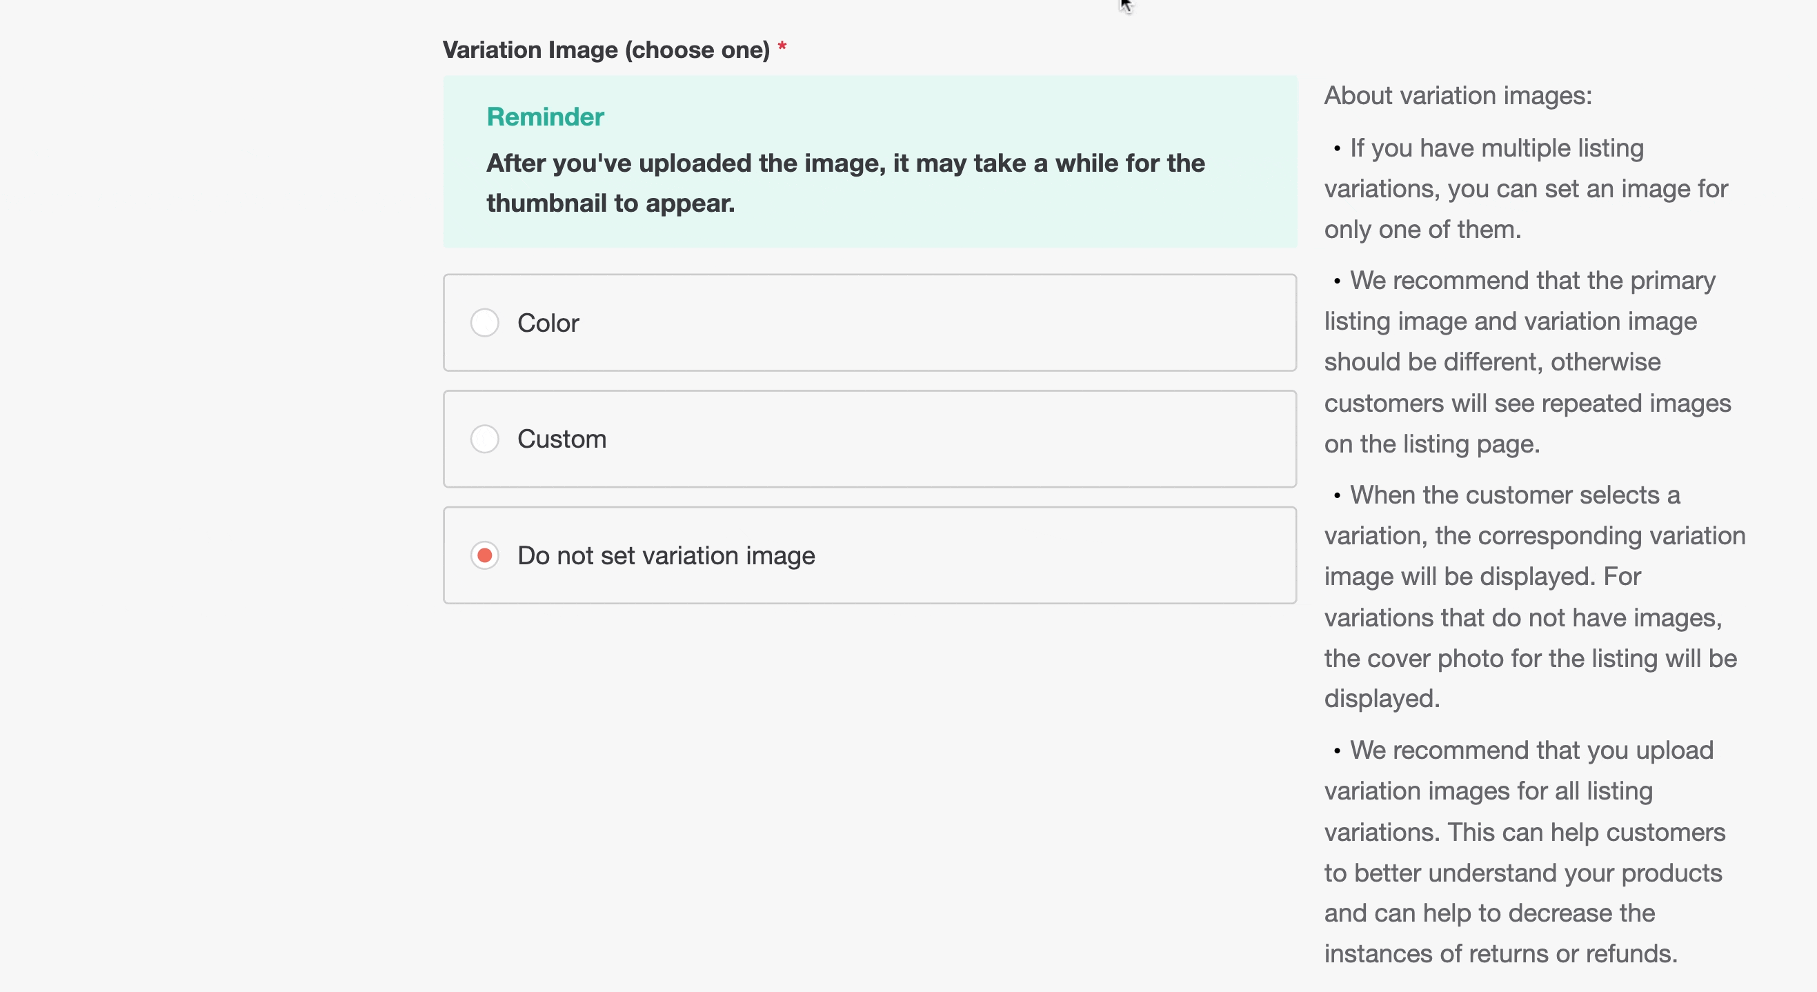Click reminder line "After you've uploaded the image"

[845, 163]
